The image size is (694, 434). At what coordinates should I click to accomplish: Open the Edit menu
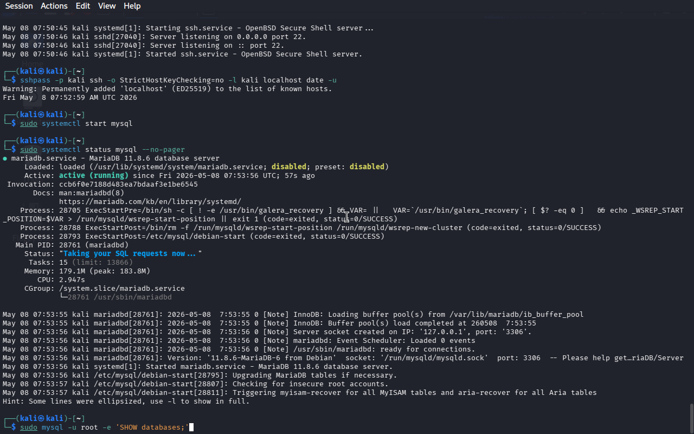click(x=83, y=6)
